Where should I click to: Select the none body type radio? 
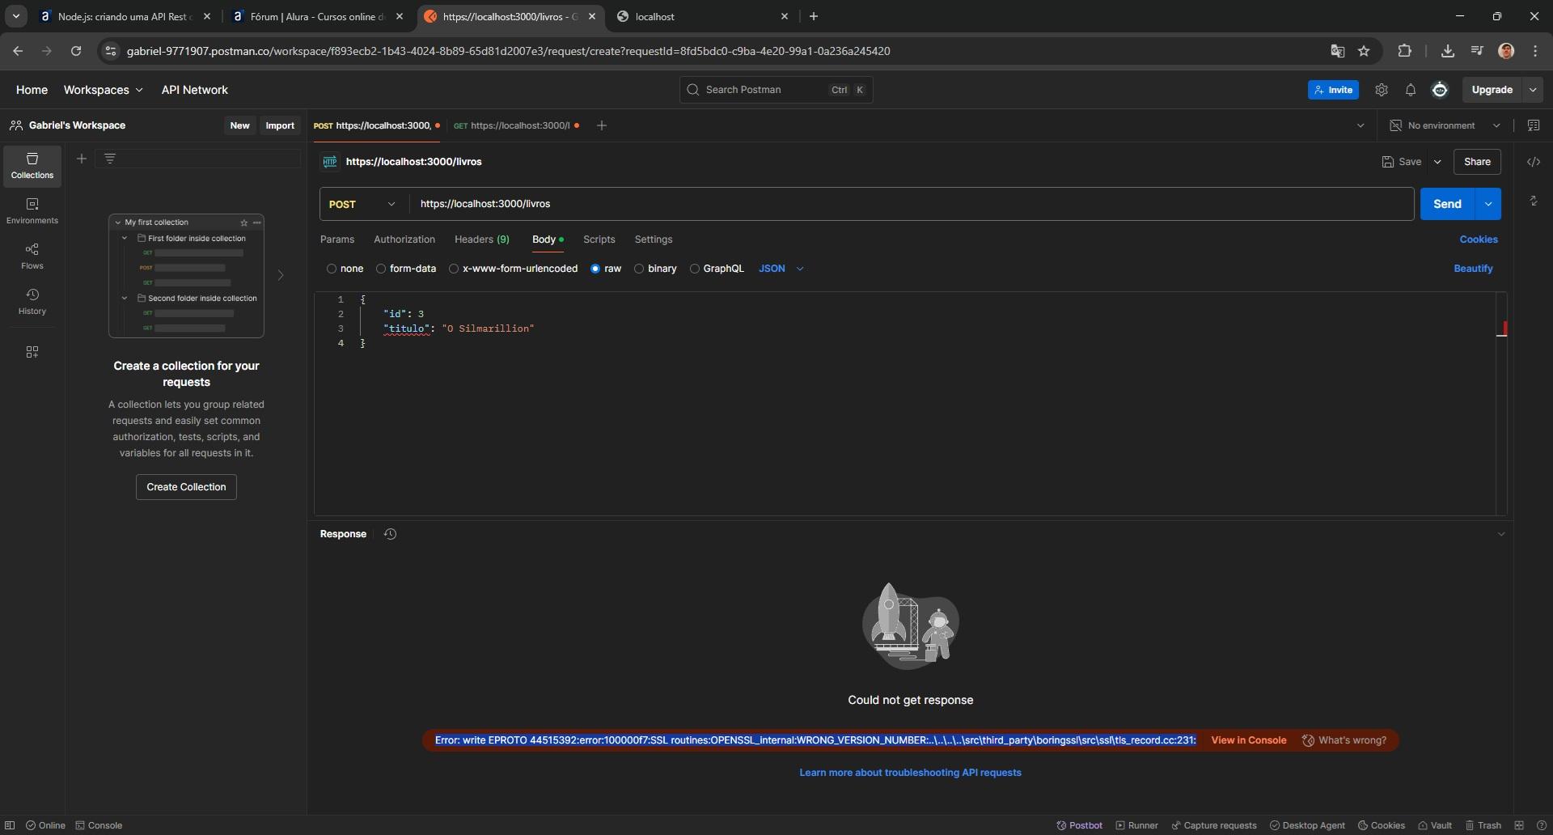click(332, 269)
